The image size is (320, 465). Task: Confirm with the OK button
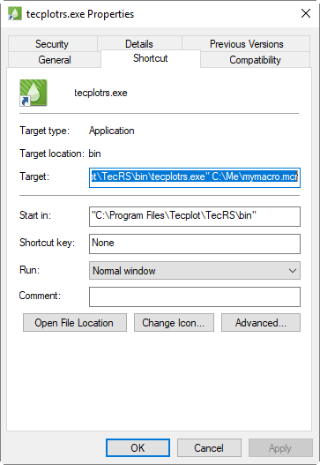(138, 448)
